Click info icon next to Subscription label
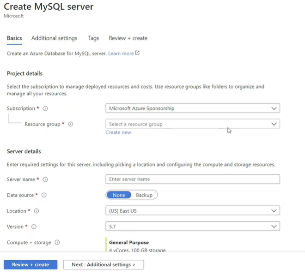Viewport: 305px width, 274px height. point(45,109)
